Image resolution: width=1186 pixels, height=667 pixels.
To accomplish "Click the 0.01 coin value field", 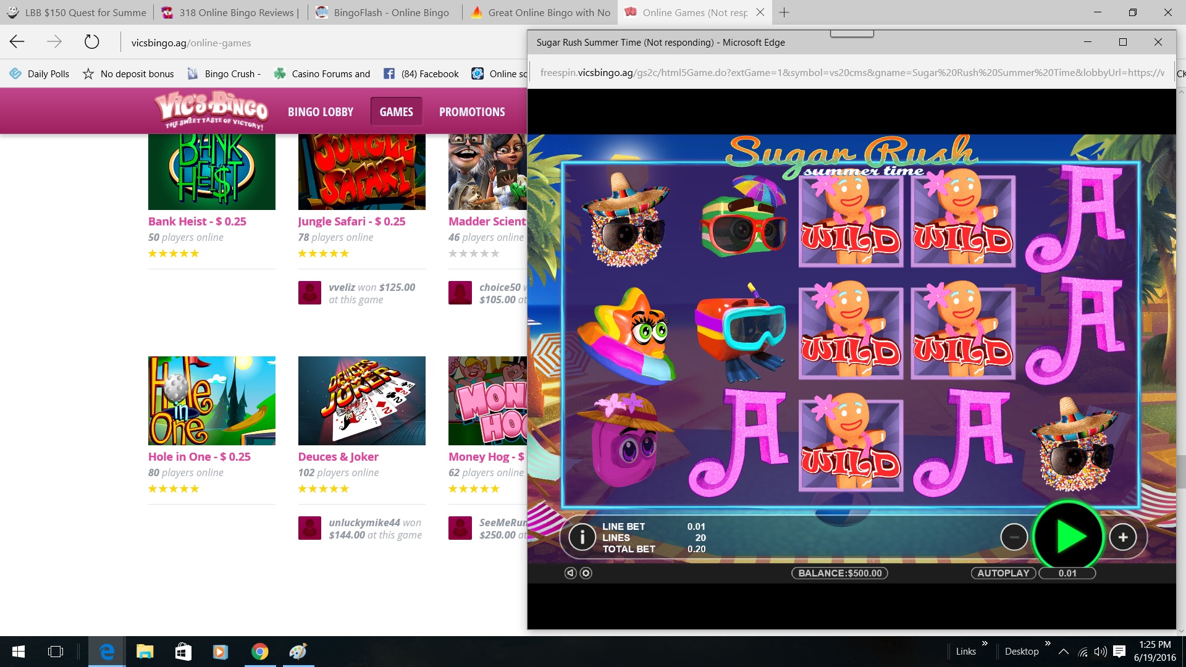I will [x=1067, y=573].
